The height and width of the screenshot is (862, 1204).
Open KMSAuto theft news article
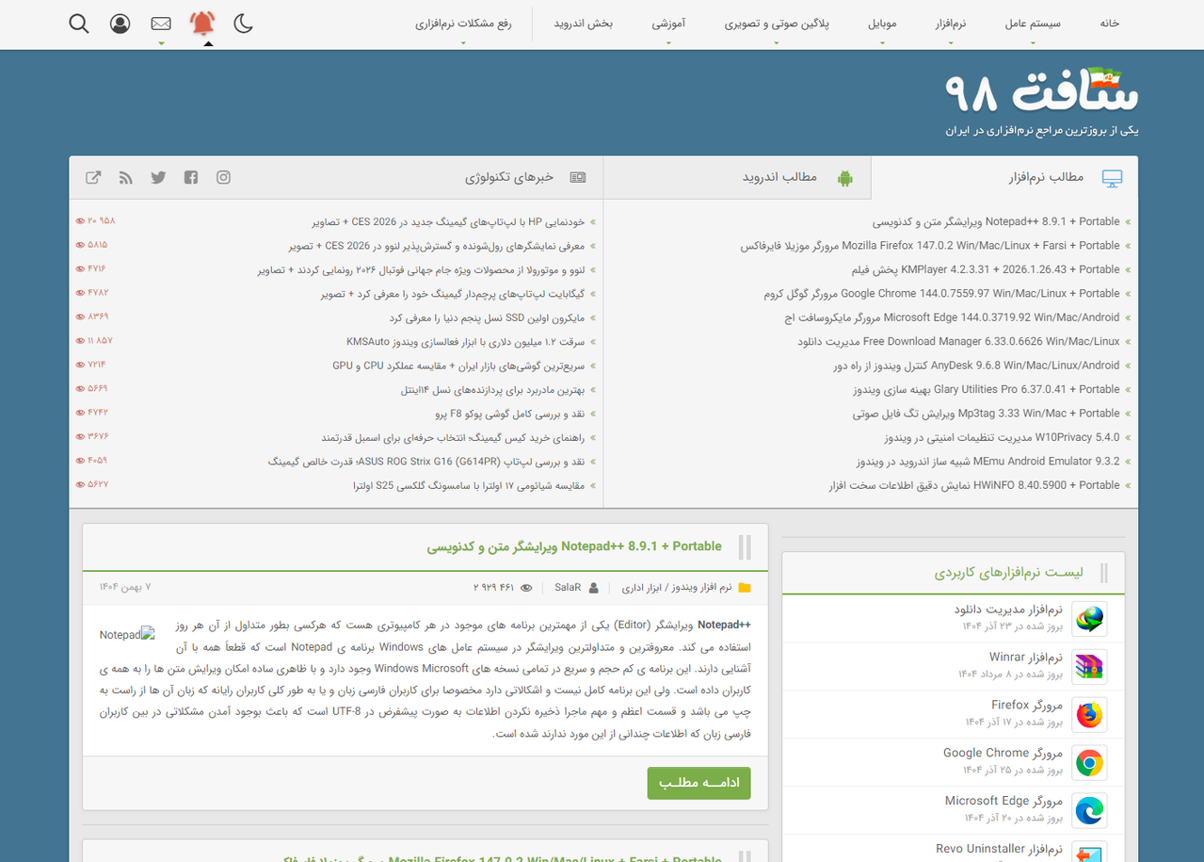tap(466, 341)
